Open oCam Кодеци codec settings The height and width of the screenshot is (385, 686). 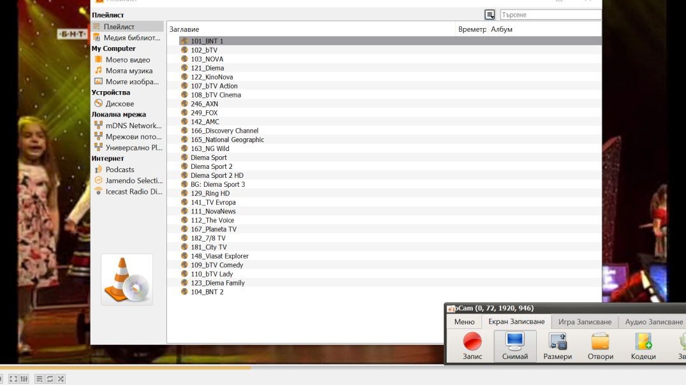643,345
